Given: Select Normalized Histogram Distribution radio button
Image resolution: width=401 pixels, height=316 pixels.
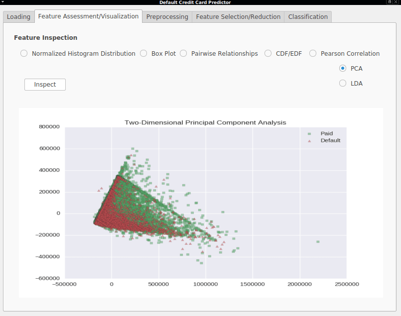Looking at the screenshot, I should coord(24,53).
